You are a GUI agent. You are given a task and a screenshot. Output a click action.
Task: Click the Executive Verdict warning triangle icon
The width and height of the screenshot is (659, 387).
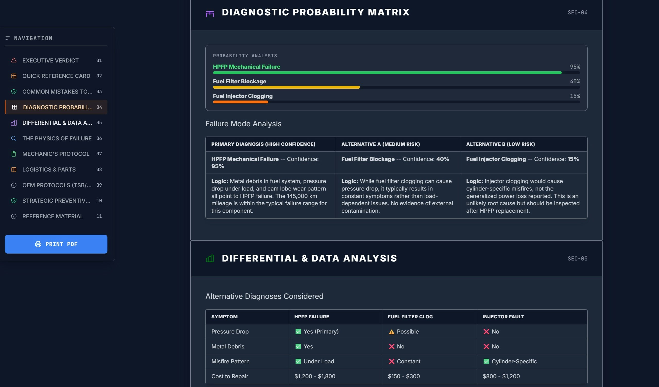tap(14, 60)
